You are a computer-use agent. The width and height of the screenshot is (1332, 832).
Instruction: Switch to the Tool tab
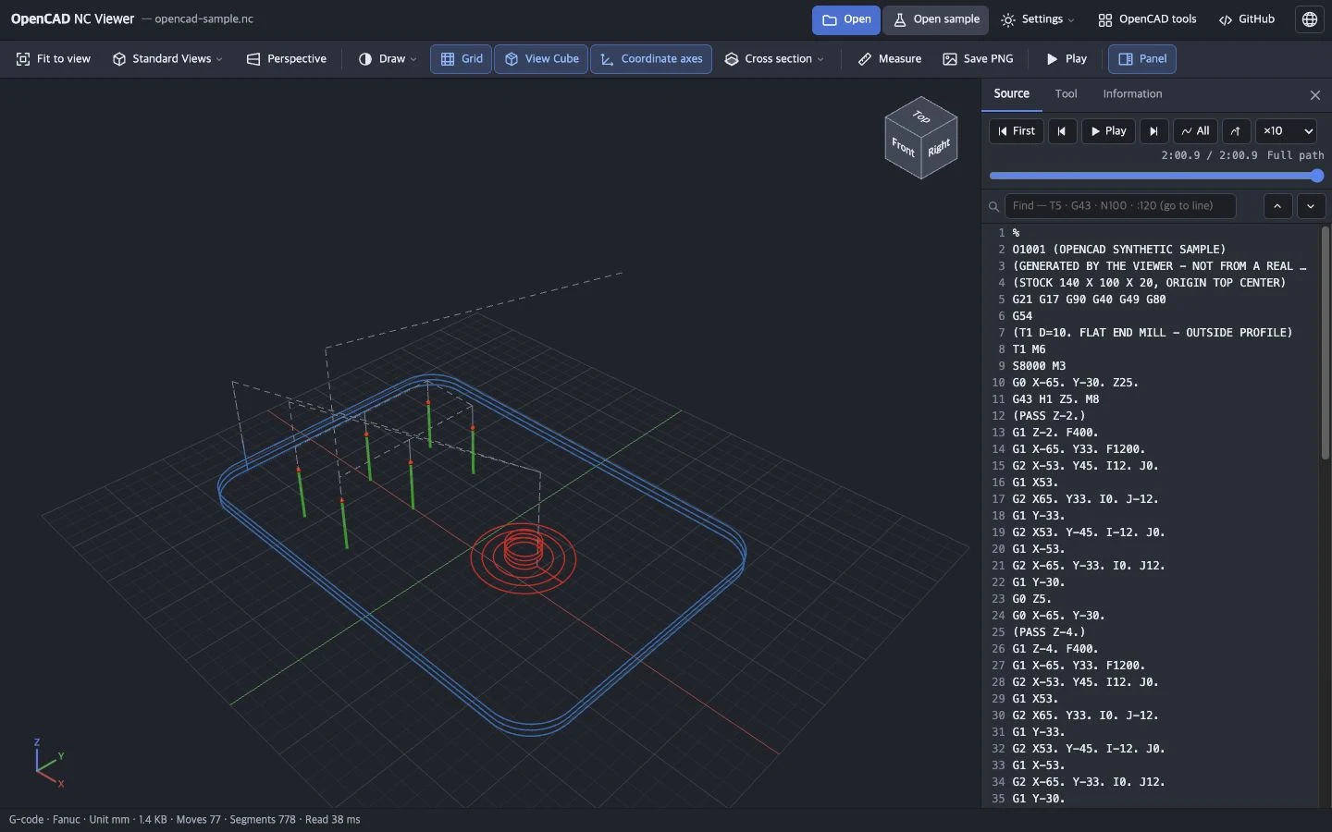(x=1066, y=94)
